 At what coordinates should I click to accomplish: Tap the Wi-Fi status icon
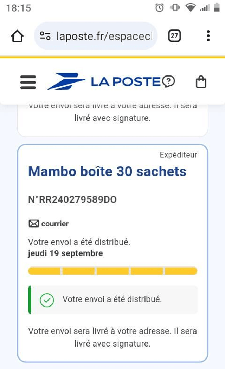coord(191,8)
